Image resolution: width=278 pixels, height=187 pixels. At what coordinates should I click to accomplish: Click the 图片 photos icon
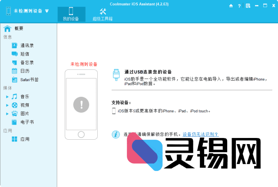[14, 114]
